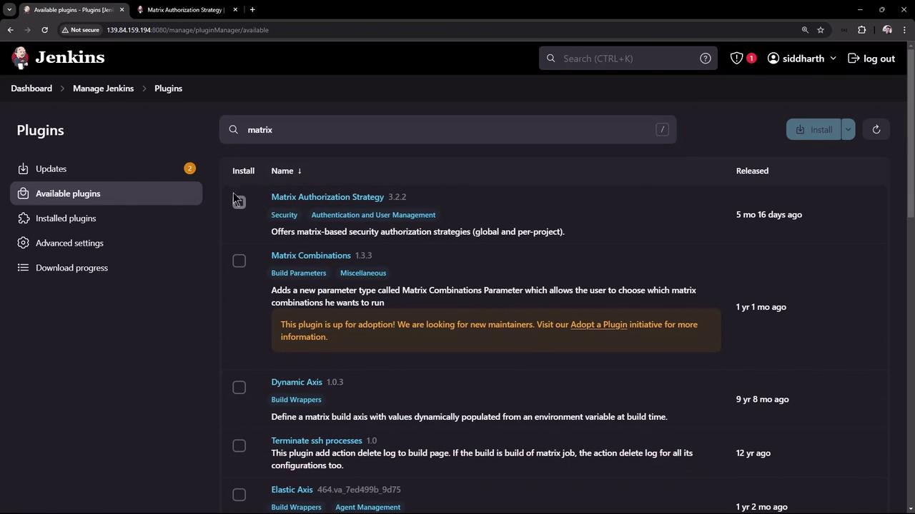Viewport: 915px width, 514px height.
Task: Open the Matrix Authorization Strategy plugin link
Action: point(327,197)
